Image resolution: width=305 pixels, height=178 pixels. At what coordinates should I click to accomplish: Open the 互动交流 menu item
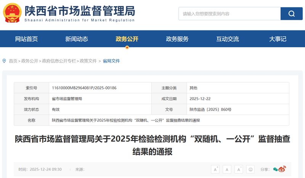coord(228,39)
